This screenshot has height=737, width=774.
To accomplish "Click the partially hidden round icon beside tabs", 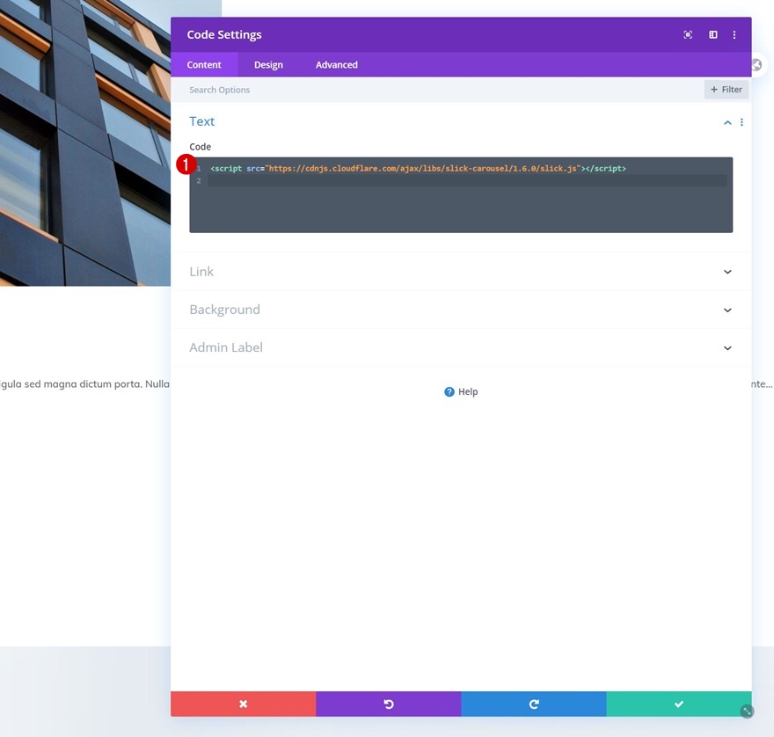I will pyautogui.click(x=757, y=65).
